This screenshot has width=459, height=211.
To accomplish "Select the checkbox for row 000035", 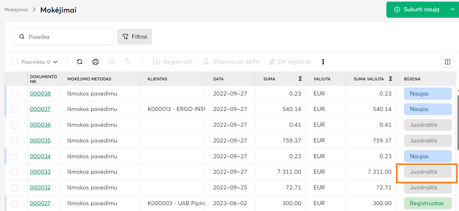I will [14, 141].
